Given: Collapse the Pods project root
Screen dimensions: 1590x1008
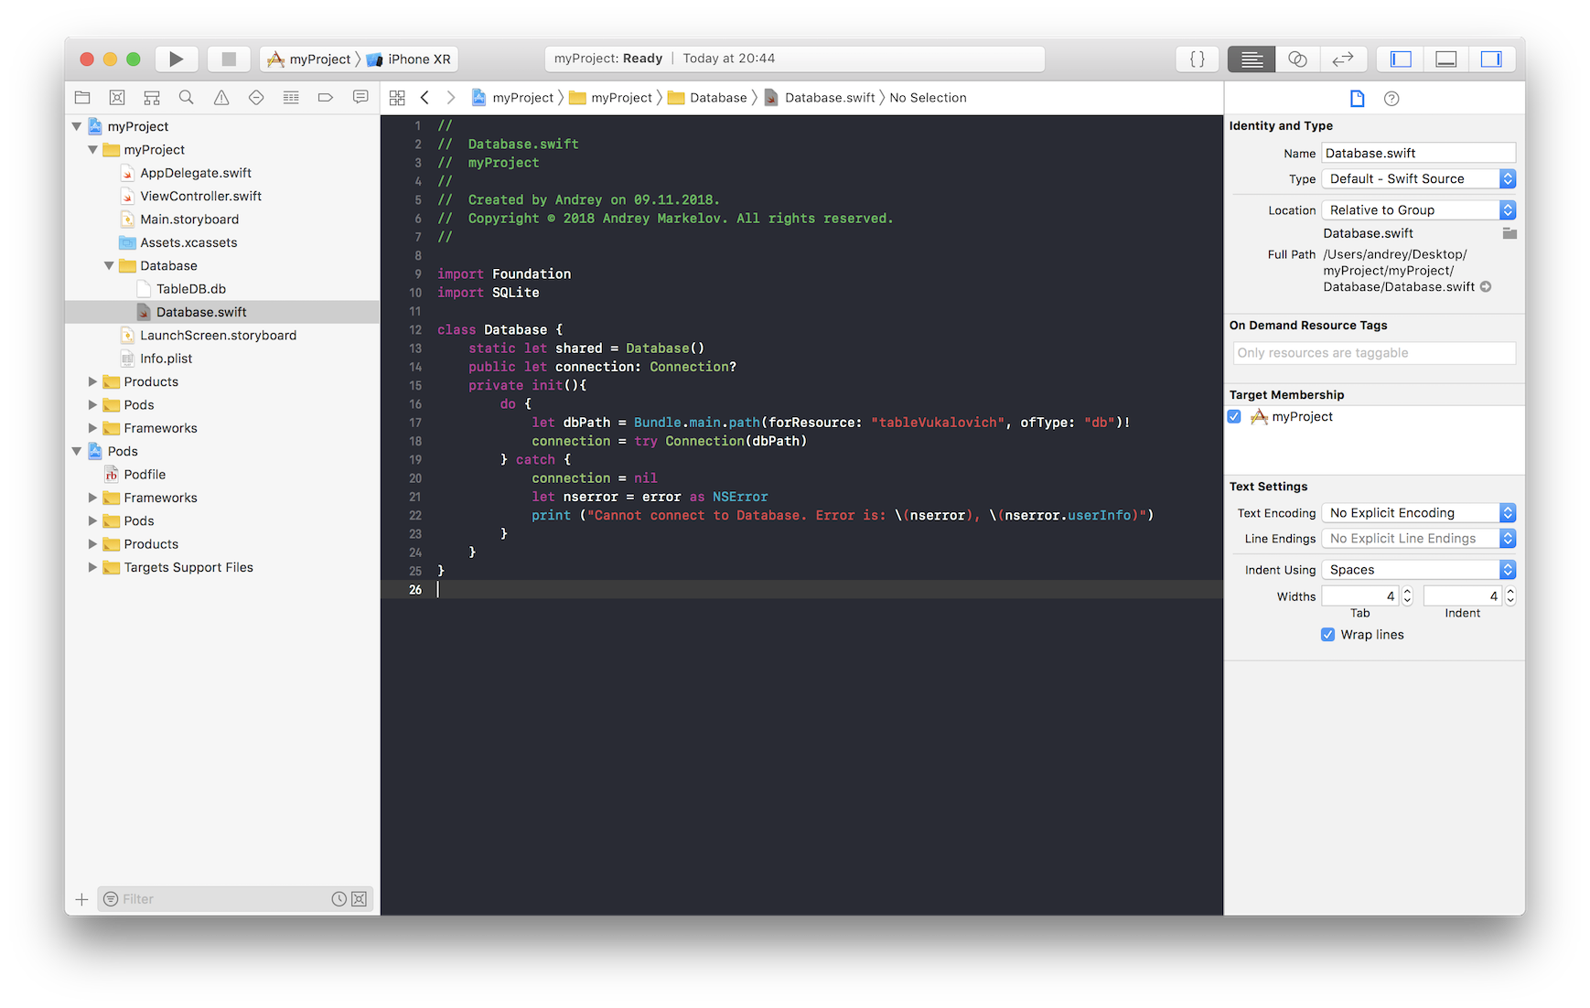Looking at the screenshot, I should pos(77,452).
